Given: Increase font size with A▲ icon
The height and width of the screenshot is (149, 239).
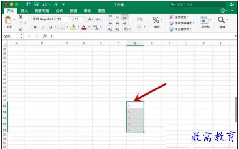Looking at the screenshot, I should (x=91, y=19).
